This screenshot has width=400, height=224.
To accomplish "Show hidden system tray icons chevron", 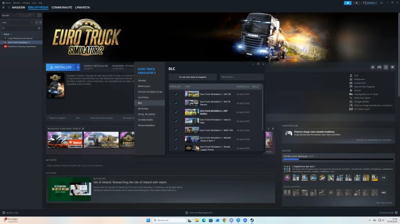I will [x=369, y=220].
